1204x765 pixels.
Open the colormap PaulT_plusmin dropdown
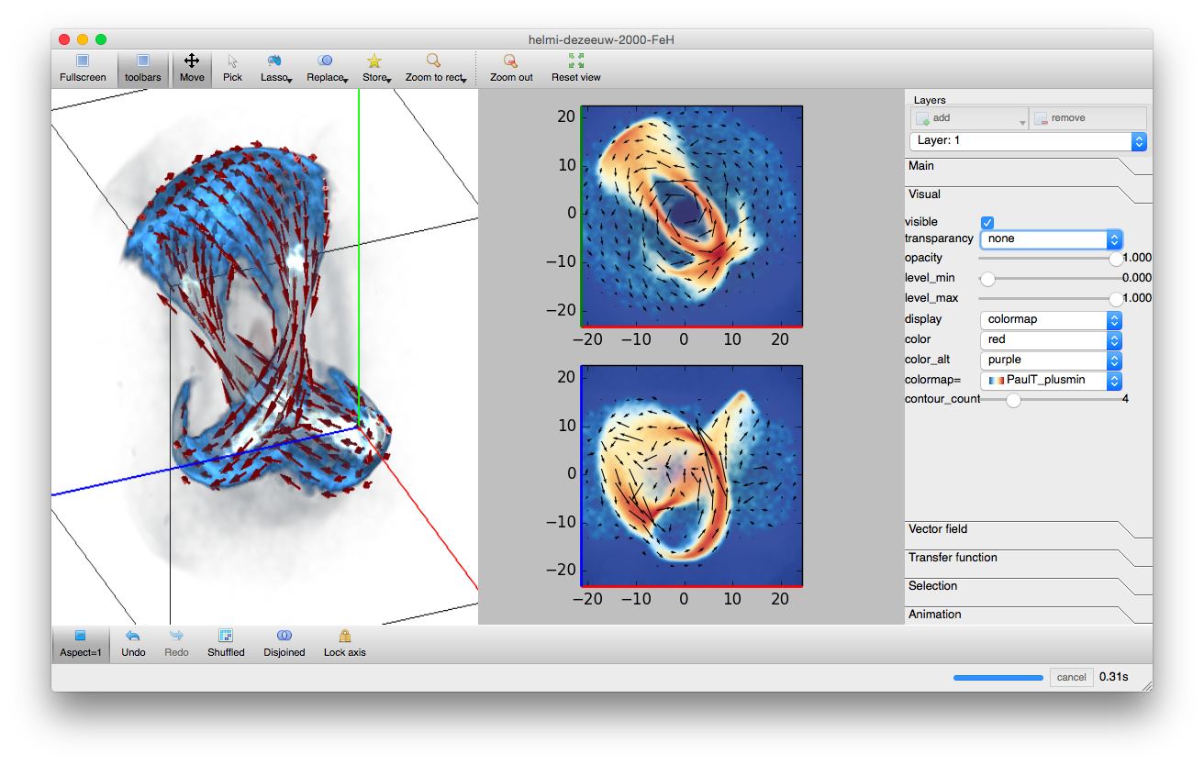point(1051,380)
